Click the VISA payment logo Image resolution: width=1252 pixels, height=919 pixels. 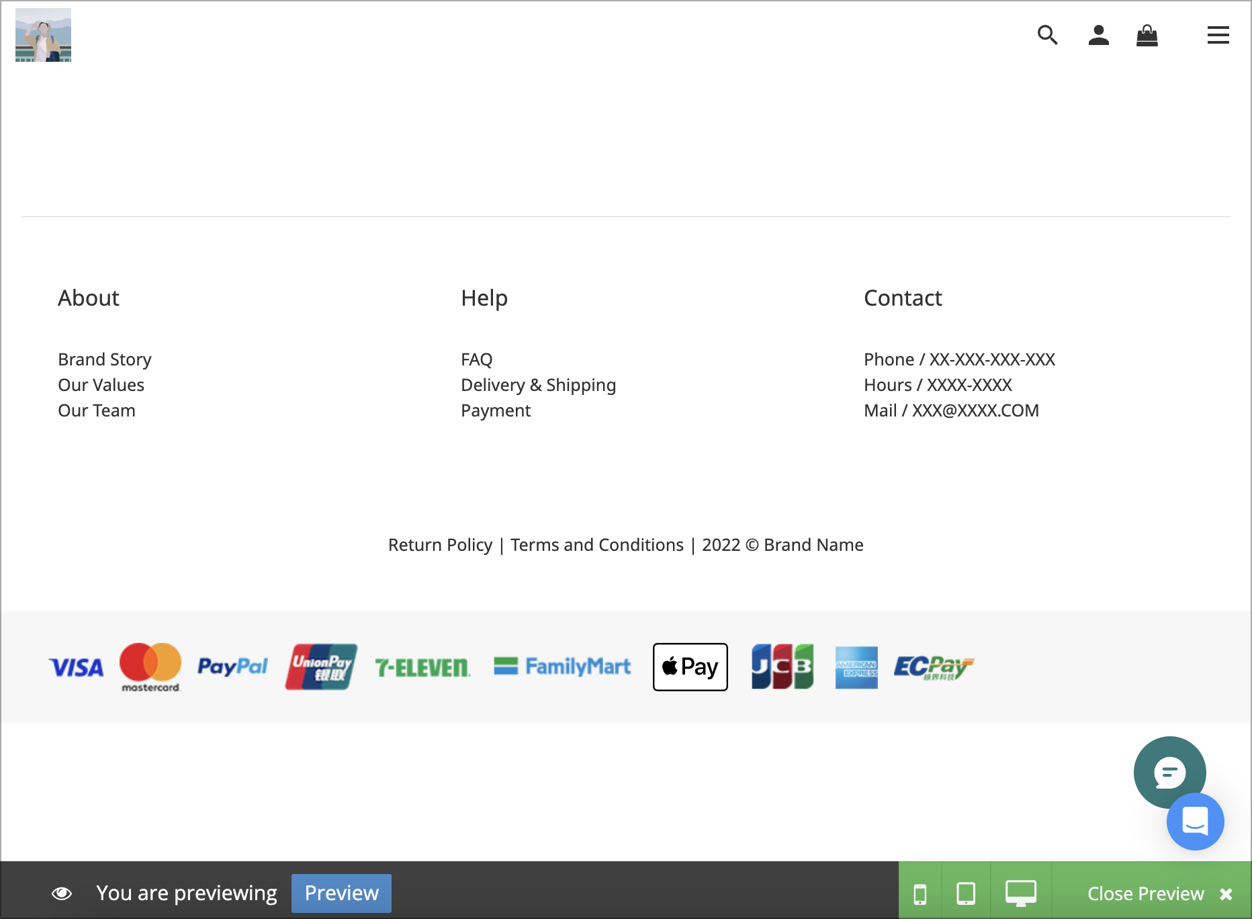click(x=76, y=667)
